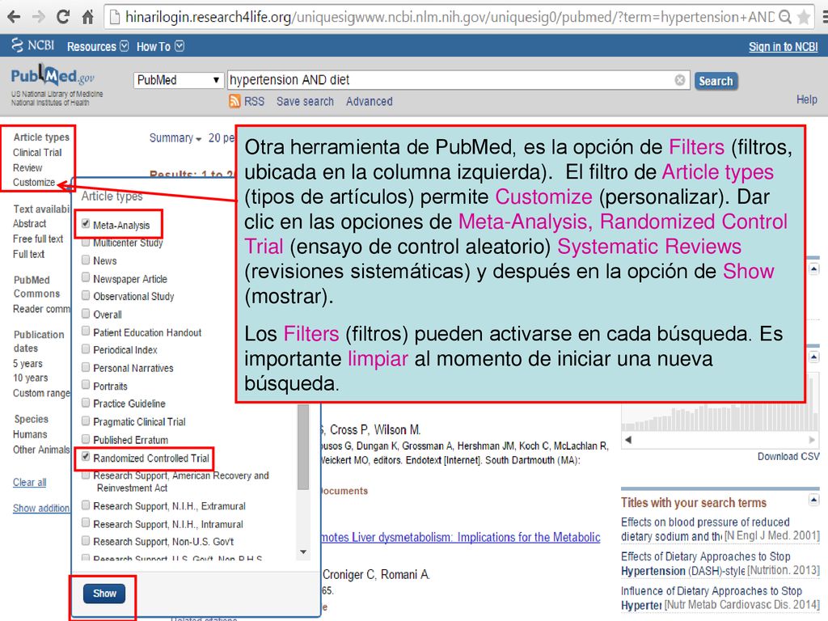Open the Sign in to NCBI link
The width and height of the screenshot is (828, 621).
[783, 47]
